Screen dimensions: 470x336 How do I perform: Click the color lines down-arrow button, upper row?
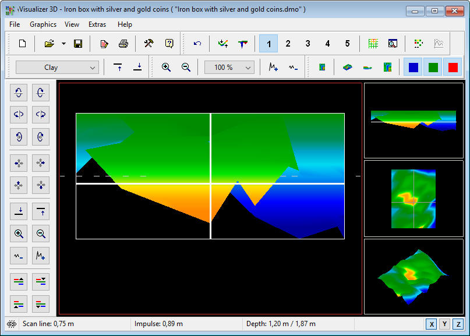pos(41,282)
